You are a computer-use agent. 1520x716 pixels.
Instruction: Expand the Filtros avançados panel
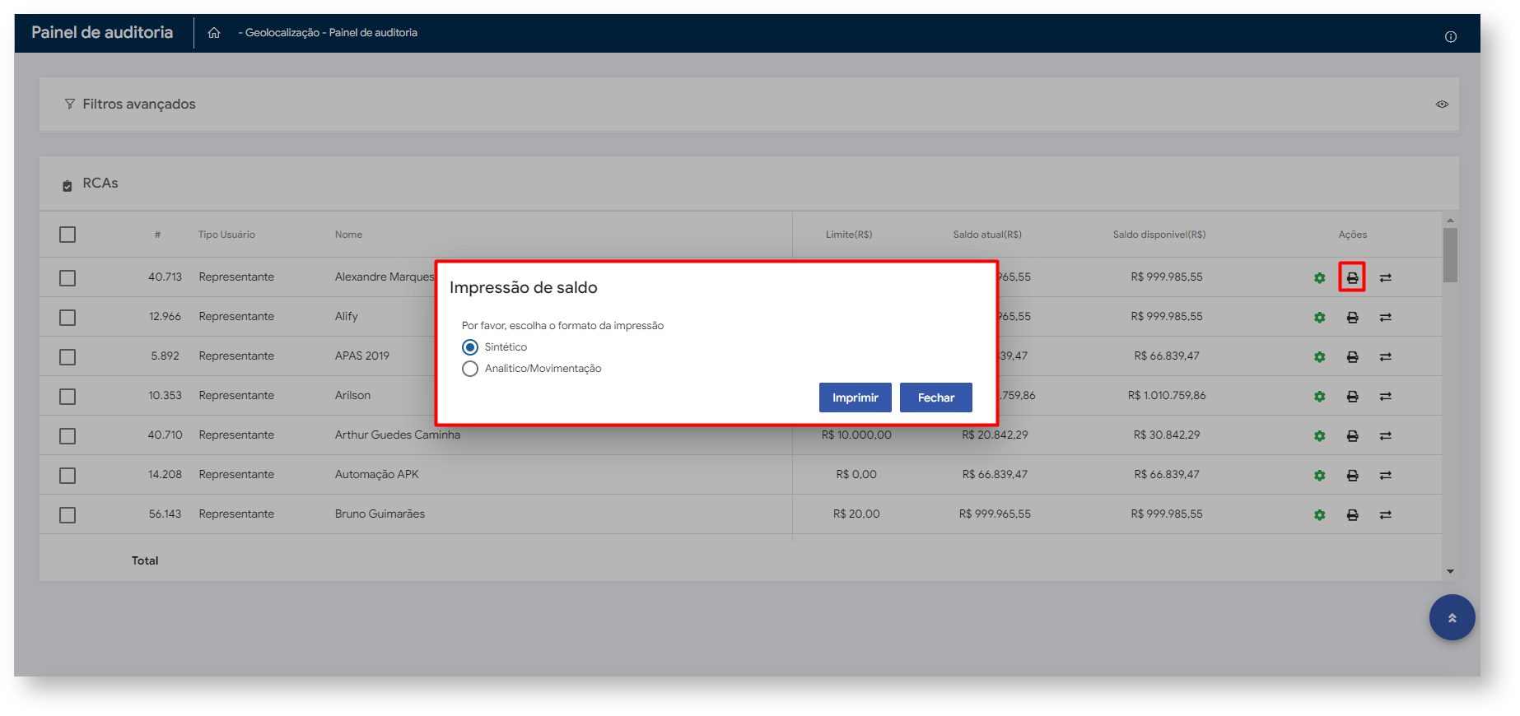[138, 105]
